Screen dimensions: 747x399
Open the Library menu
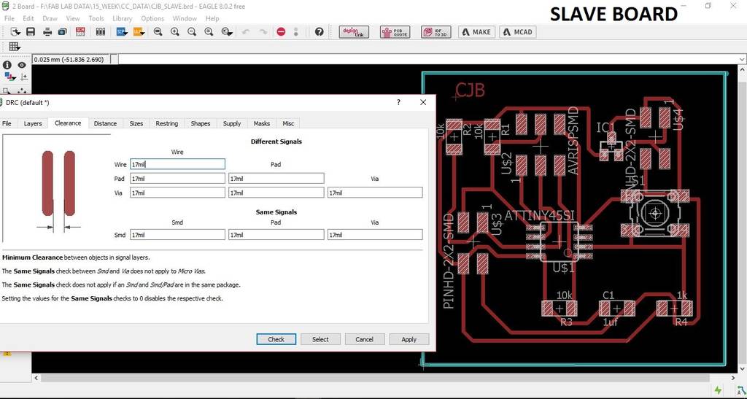(x=122, y=18)
